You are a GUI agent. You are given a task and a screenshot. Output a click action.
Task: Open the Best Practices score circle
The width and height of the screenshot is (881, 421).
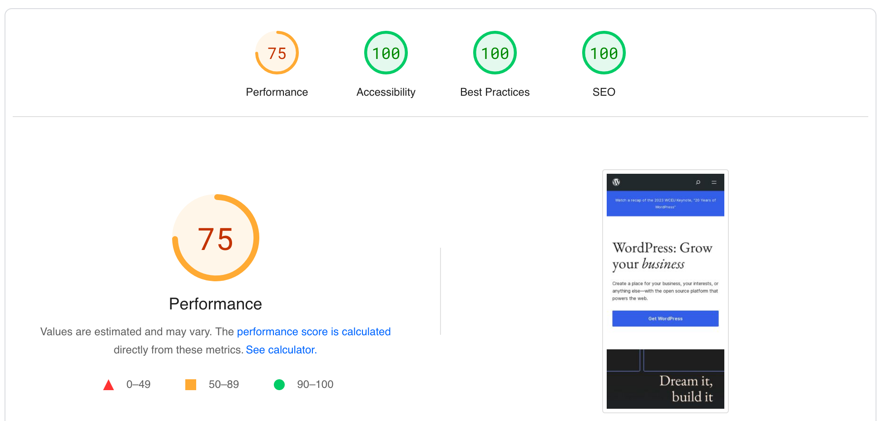click(495, 52)
